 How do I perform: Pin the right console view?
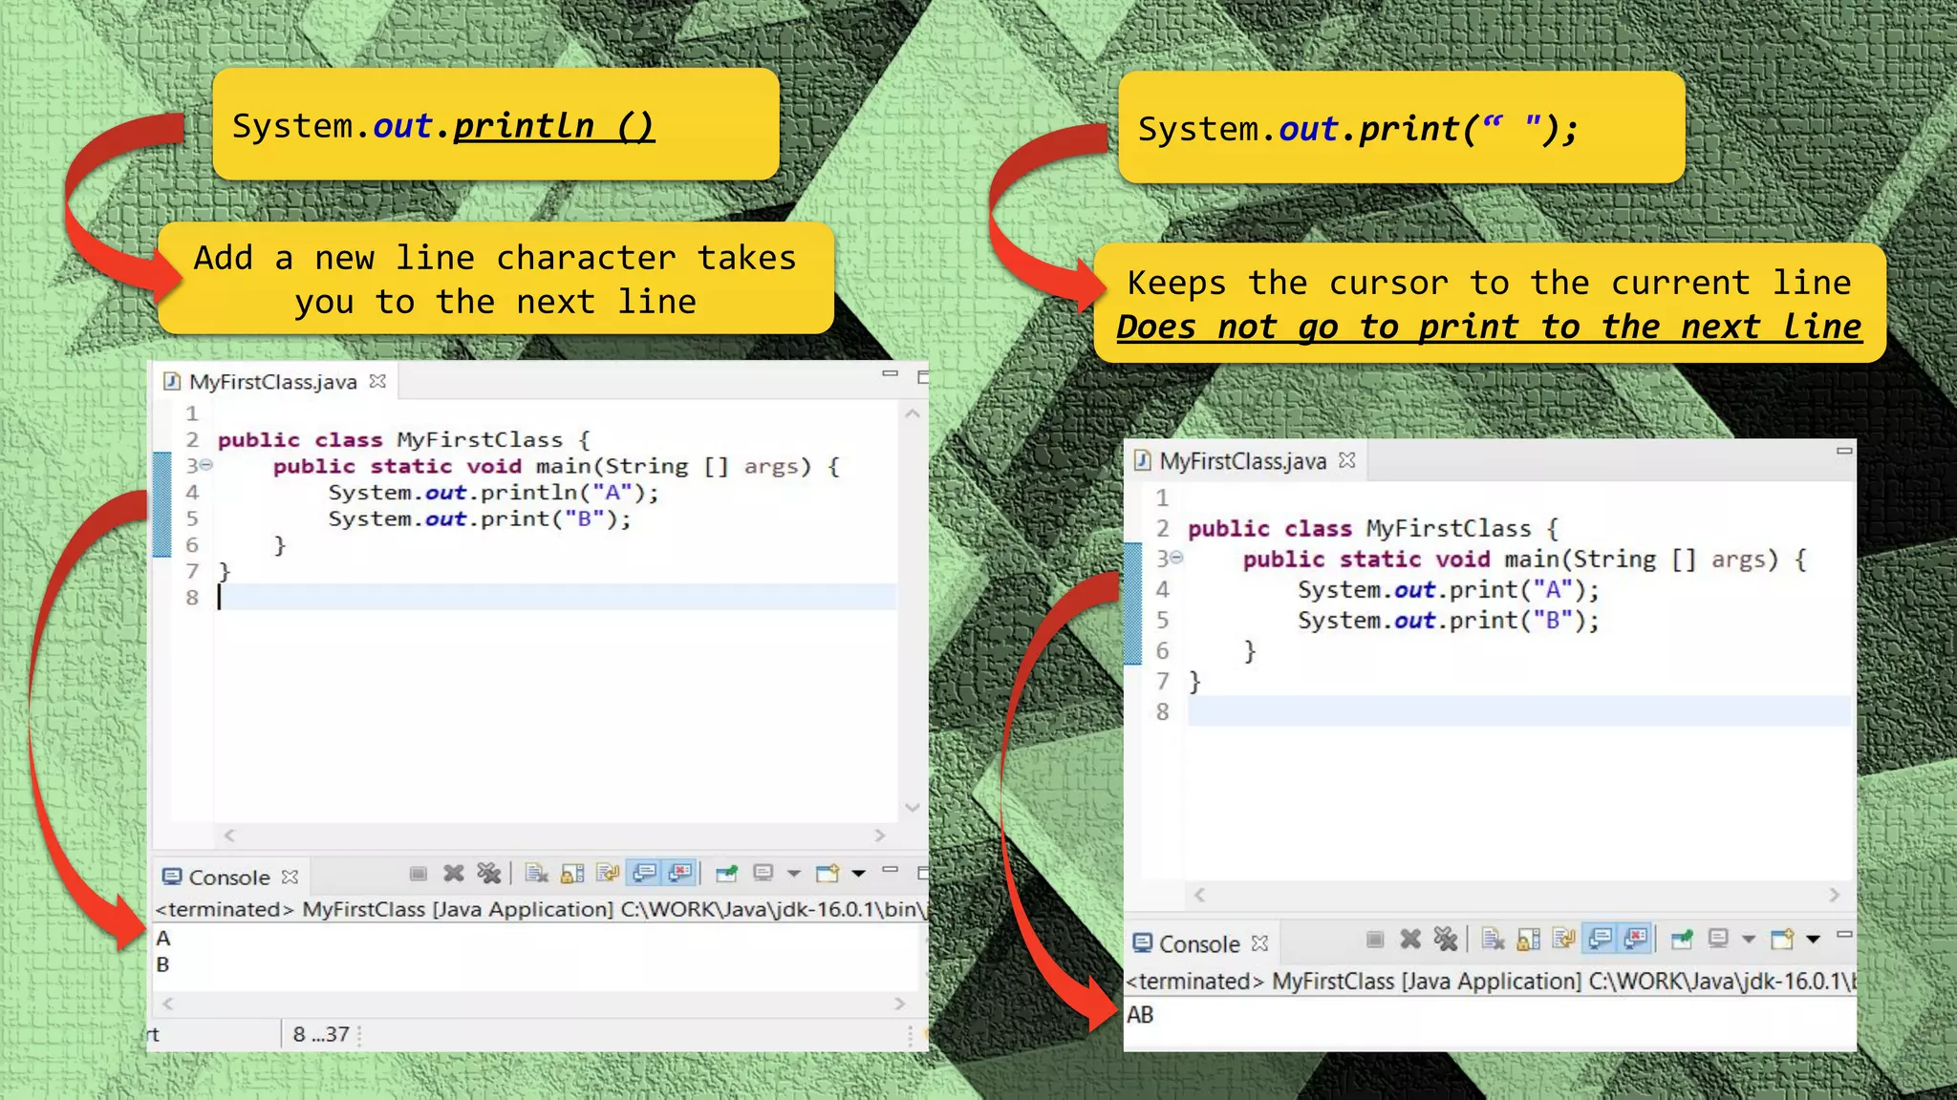pyautogui.click(x=1683, y=940)
